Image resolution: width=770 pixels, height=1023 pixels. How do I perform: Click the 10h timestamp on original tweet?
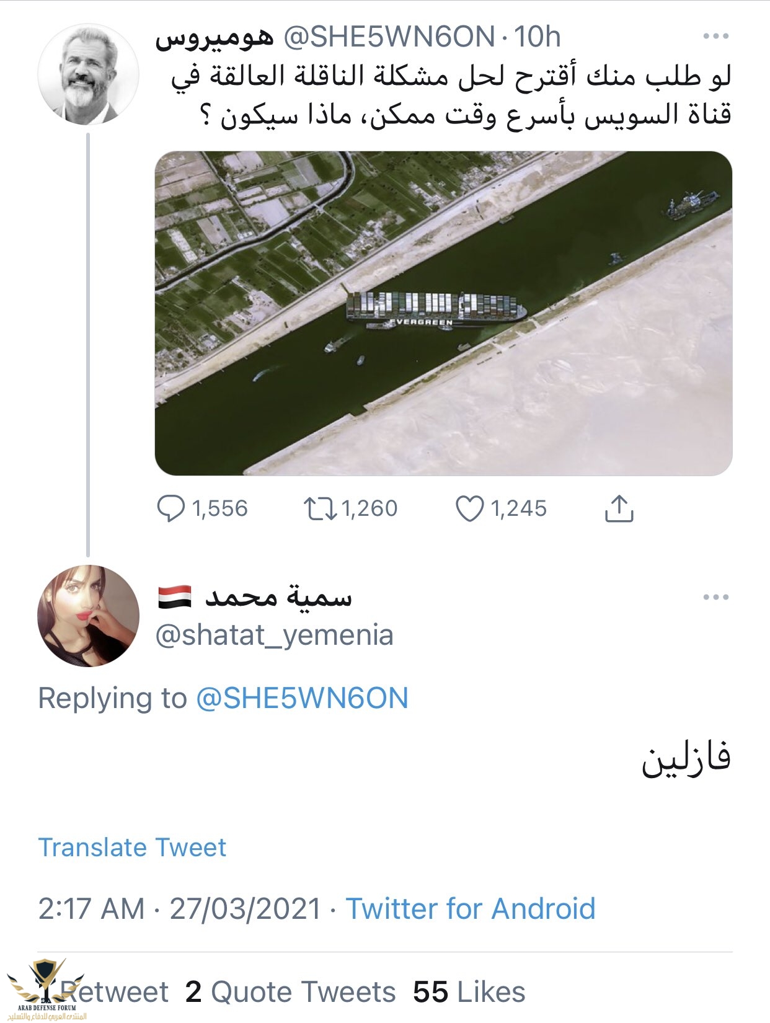point(538,37)
